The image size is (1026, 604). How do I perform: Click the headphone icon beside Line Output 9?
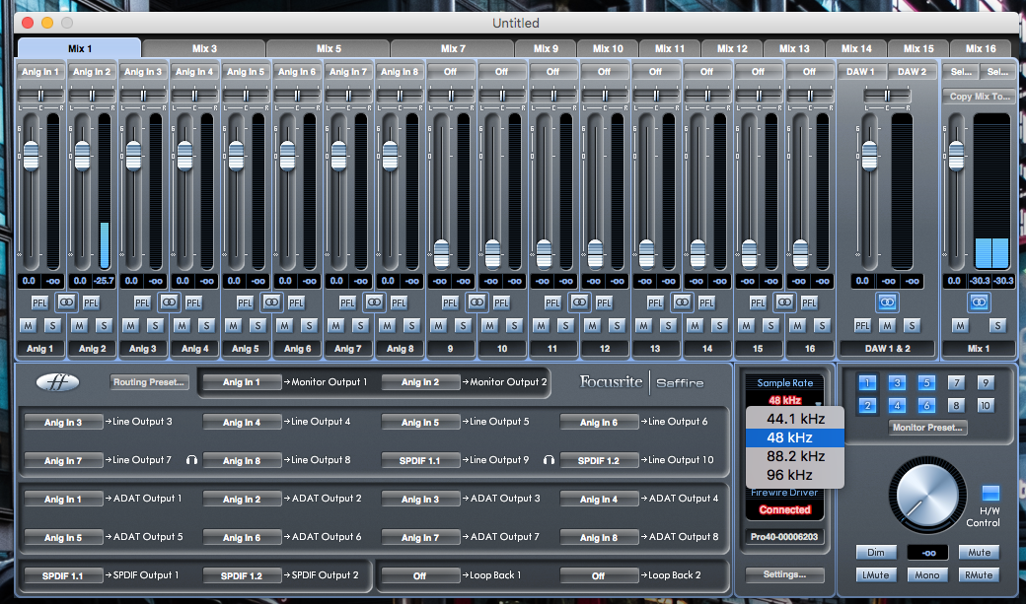coord(550,460)
